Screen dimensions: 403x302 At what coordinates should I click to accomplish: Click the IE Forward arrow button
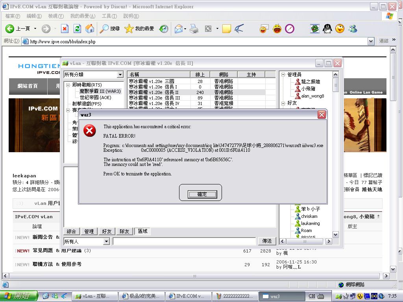tap(46, 28)
